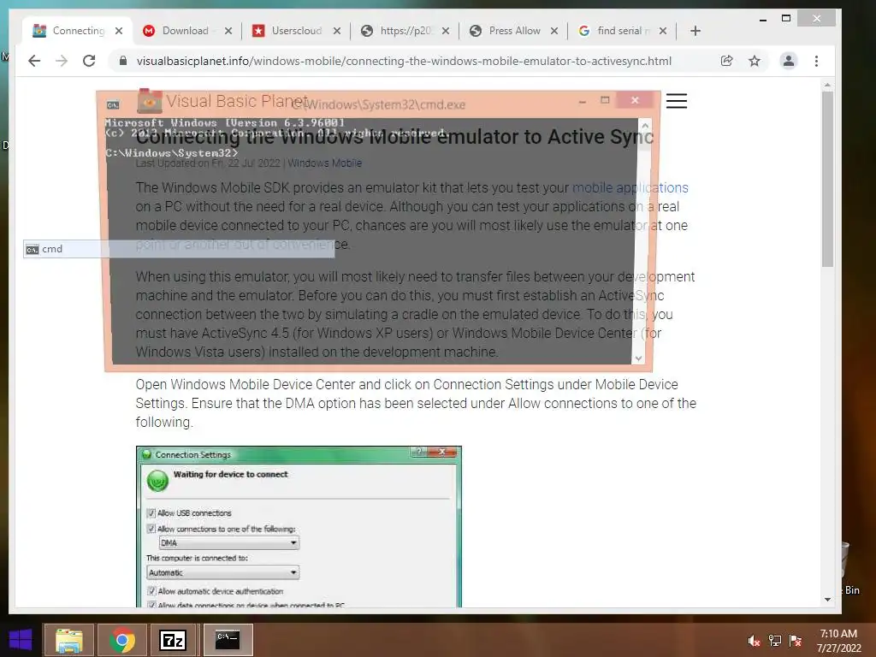The image size is (876, 657).
Task: Switch to the Download tab
Action: point(185,31)
